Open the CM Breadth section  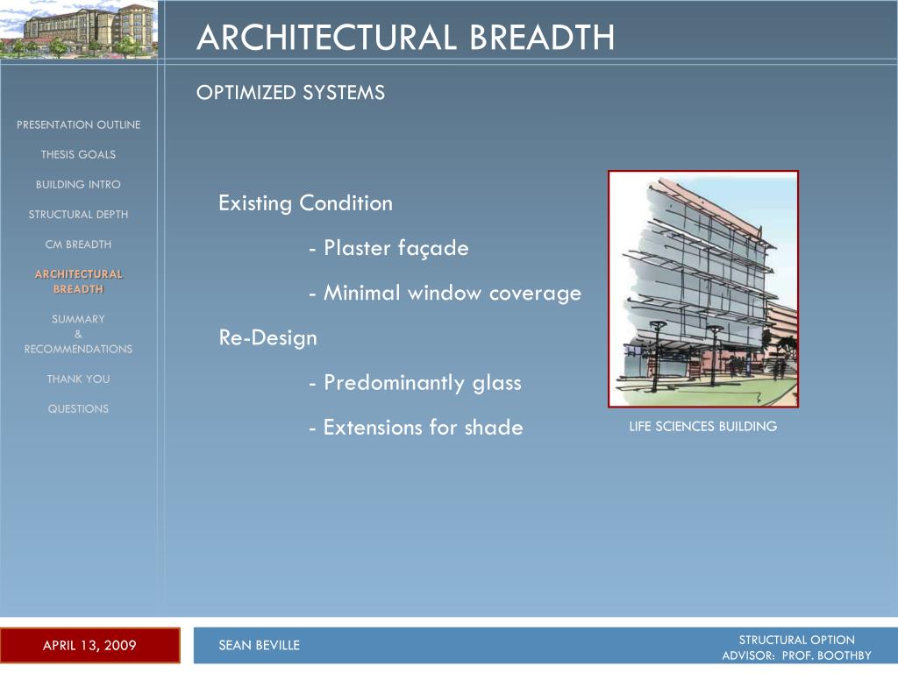78,244
